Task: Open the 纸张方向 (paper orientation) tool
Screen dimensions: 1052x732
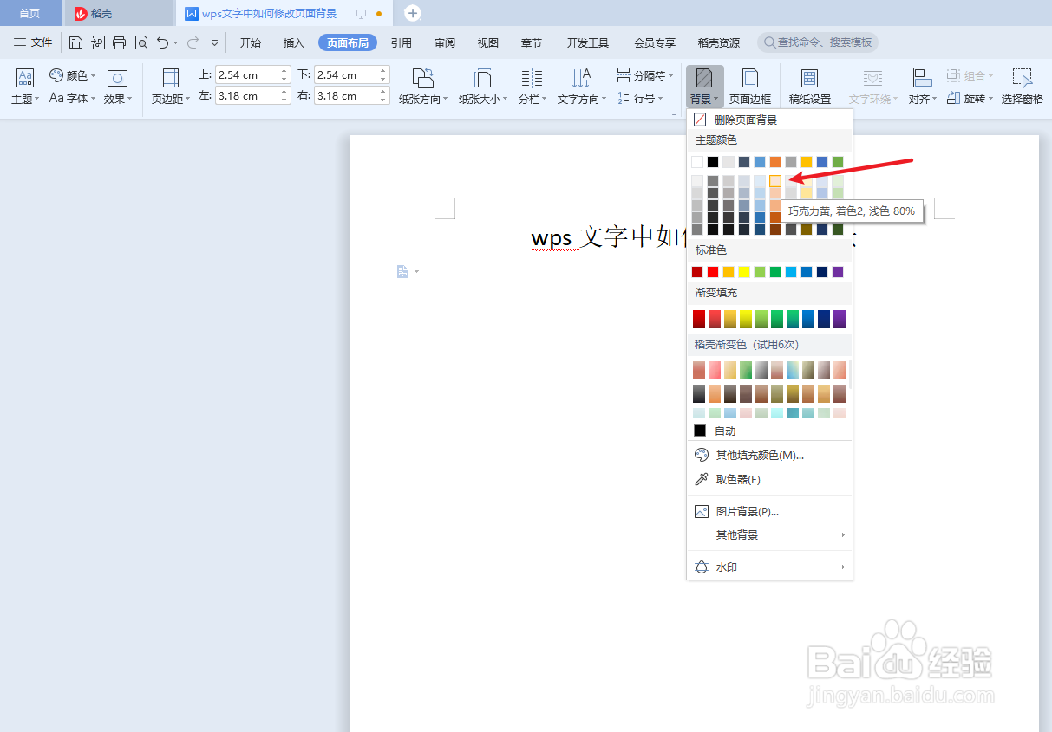Action: 422,84
